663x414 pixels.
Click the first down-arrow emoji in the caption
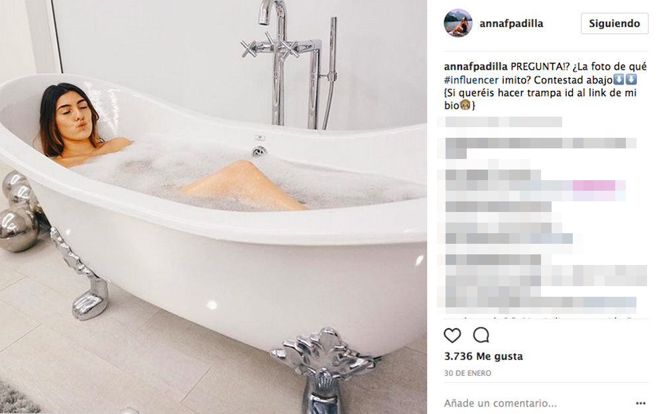coord(619,79)
